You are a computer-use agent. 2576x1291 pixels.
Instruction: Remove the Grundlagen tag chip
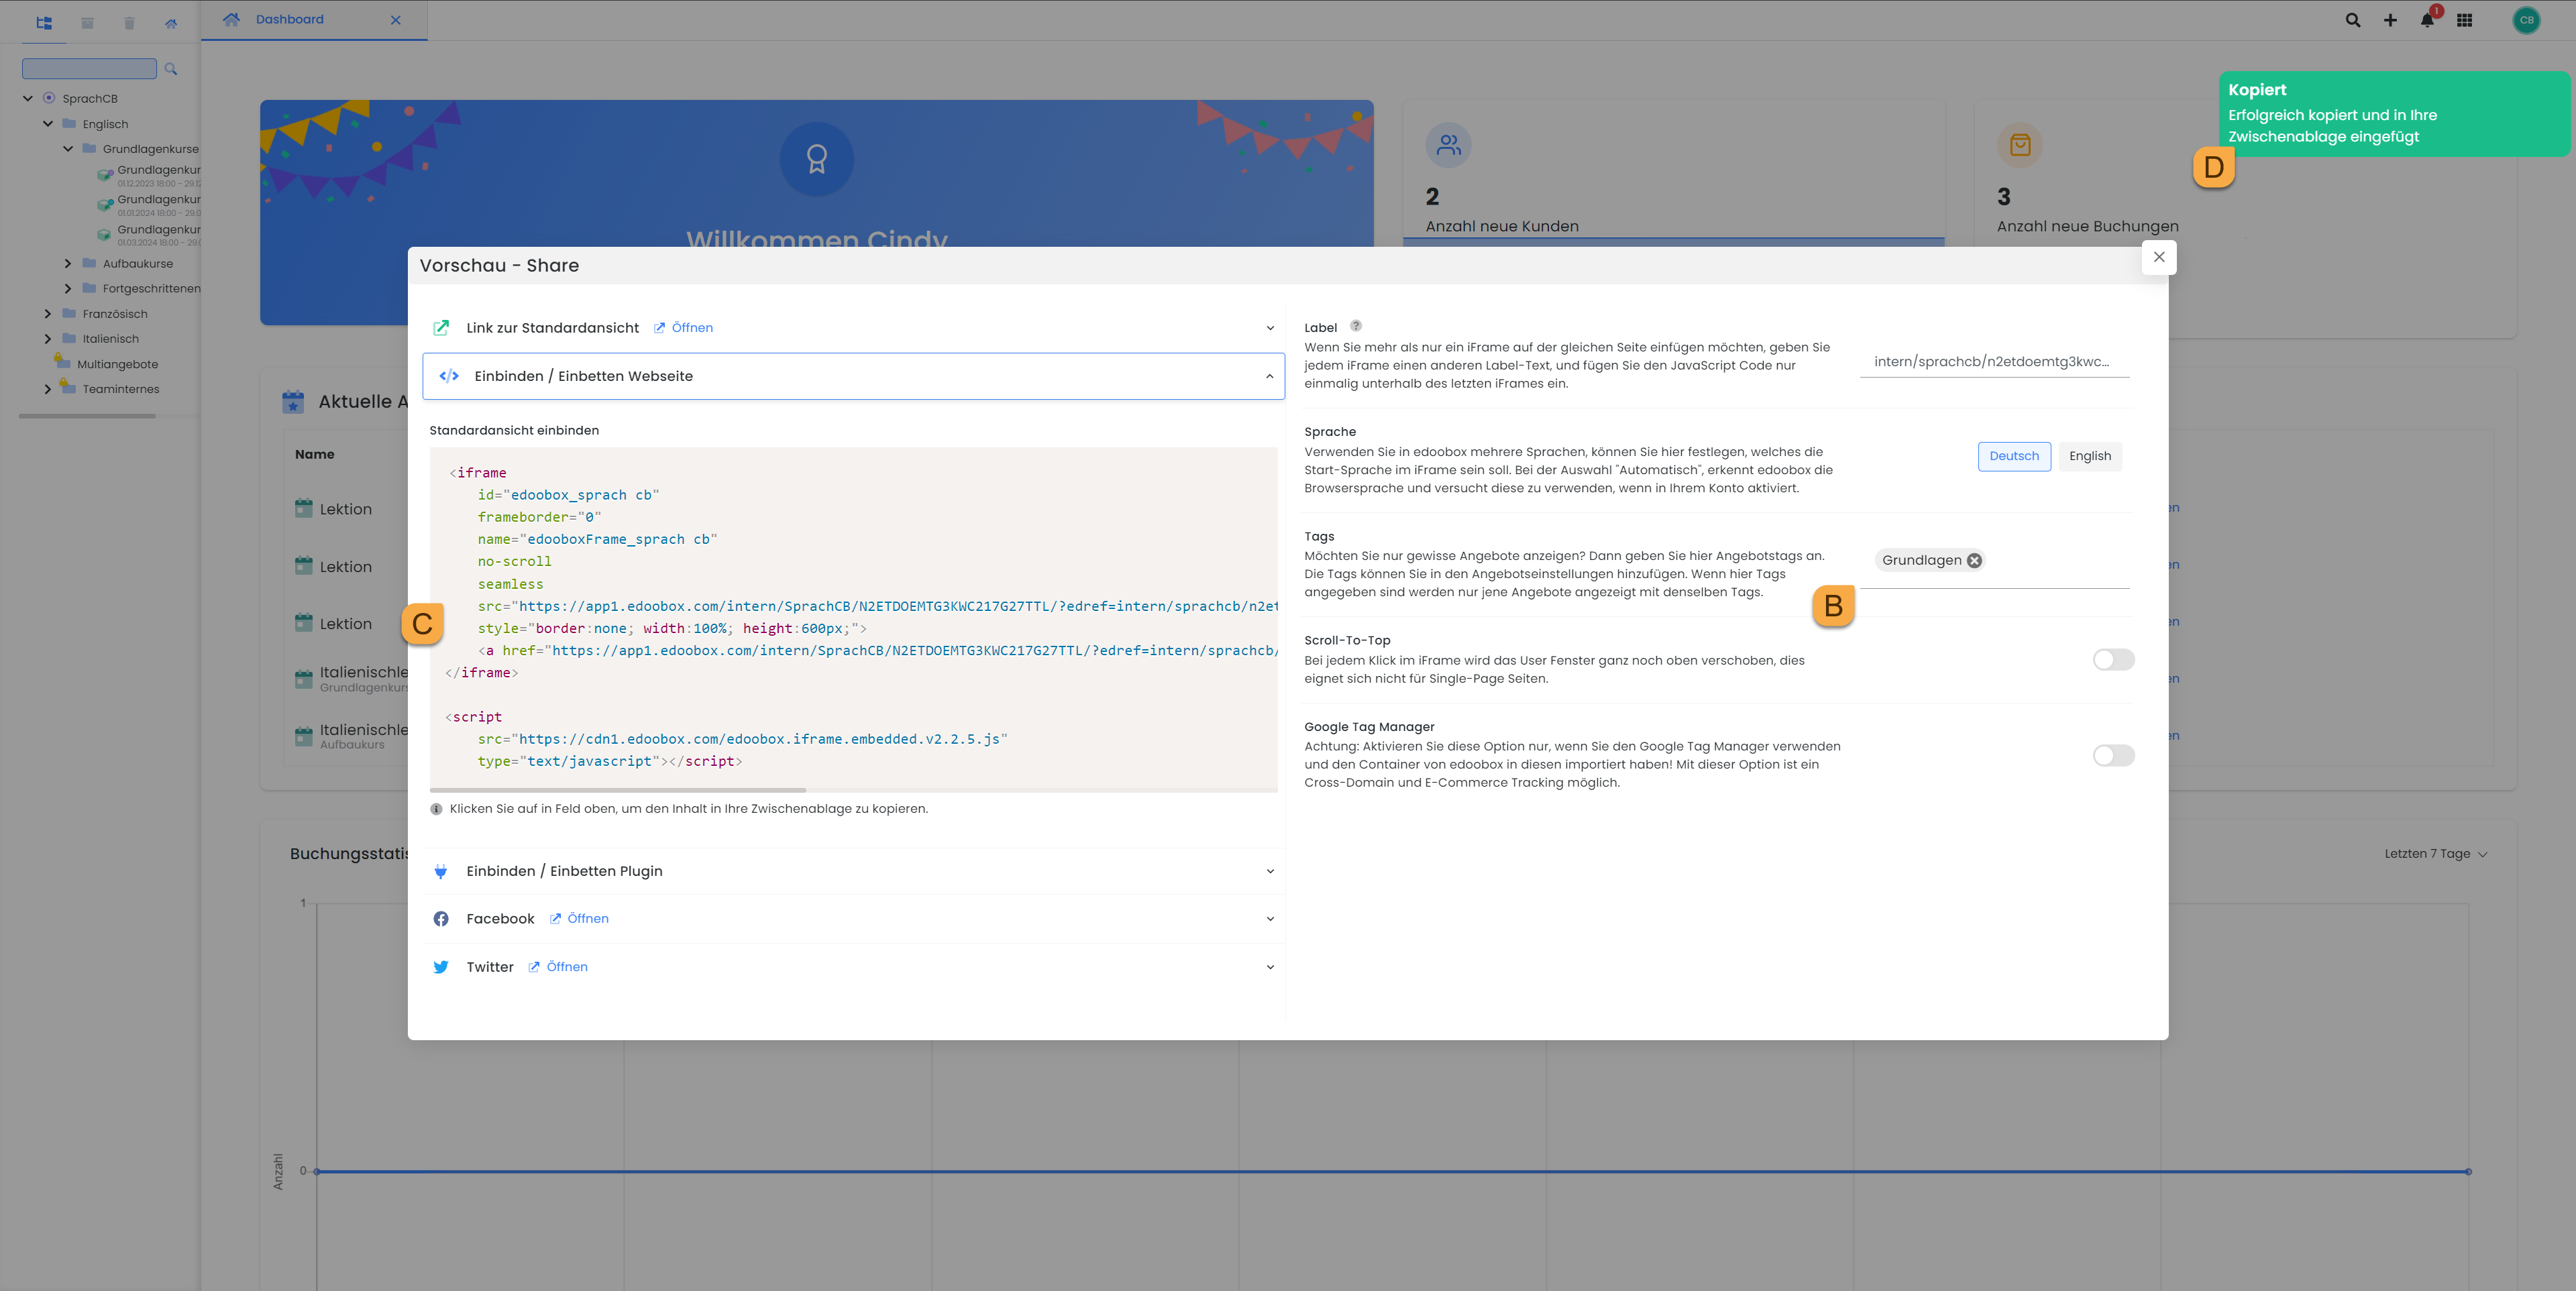tap(1974, 560)
